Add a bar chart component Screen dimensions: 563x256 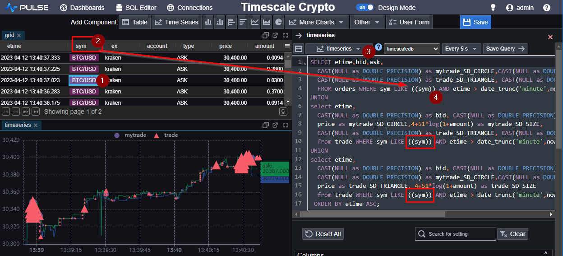(x=208, y=22)
